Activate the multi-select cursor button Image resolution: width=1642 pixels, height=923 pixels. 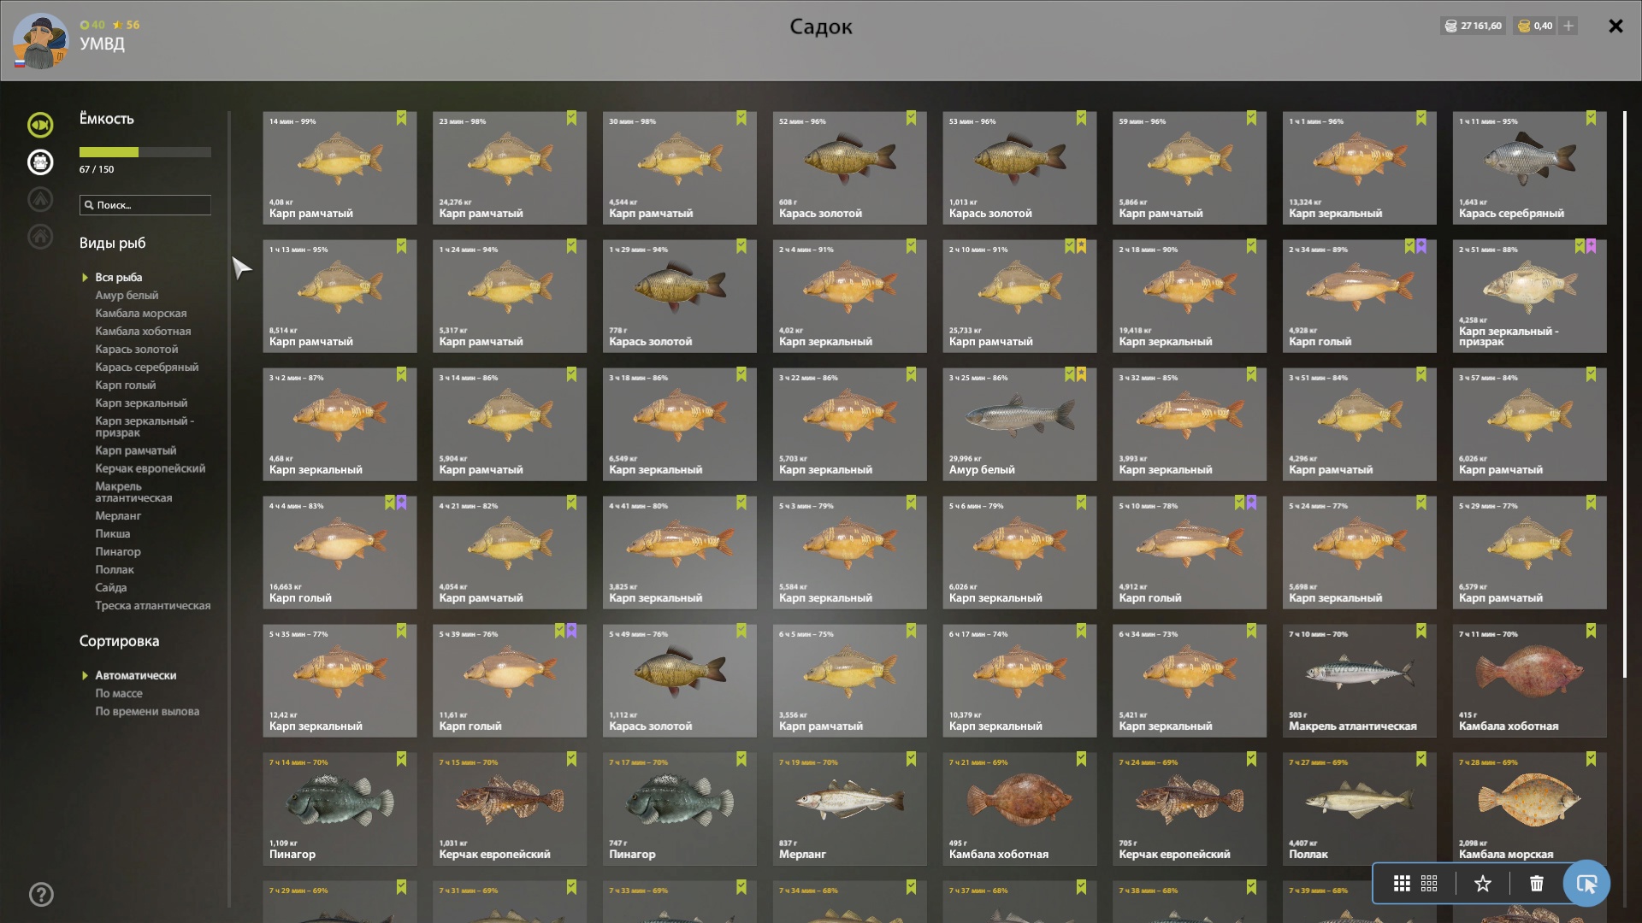[1586, 884]
